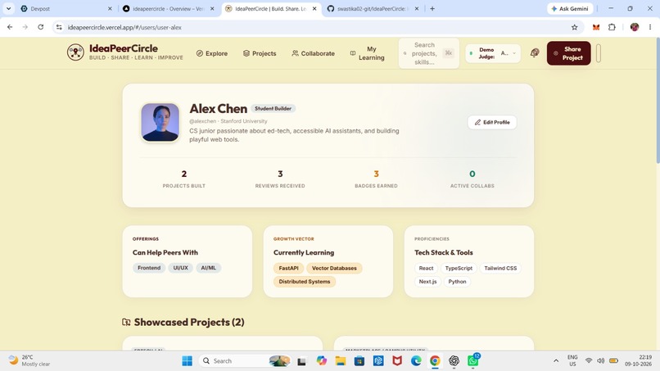660x371 pixels.
Task: Open a new browser tab
Action: point(432,8)
